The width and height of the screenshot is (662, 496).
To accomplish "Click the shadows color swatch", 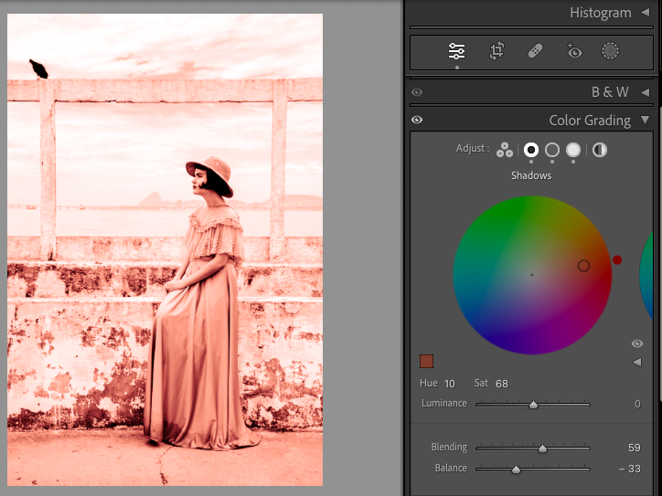I will point(426,362).
